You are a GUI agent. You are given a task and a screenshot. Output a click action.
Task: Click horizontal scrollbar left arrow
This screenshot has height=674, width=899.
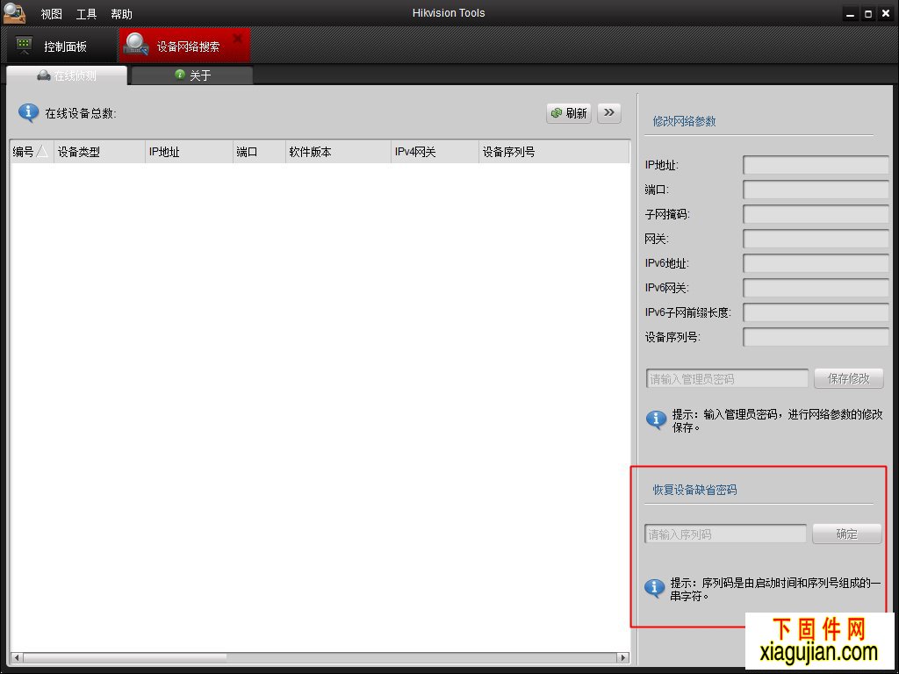(17, 657)
